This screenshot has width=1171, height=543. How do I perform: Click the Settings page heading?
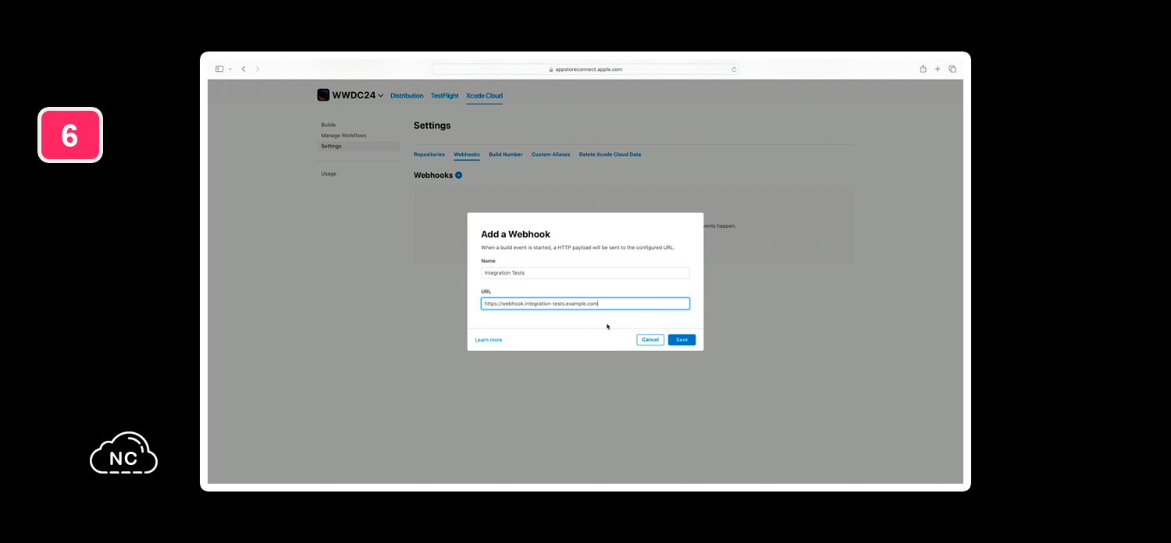click(432, 126)
